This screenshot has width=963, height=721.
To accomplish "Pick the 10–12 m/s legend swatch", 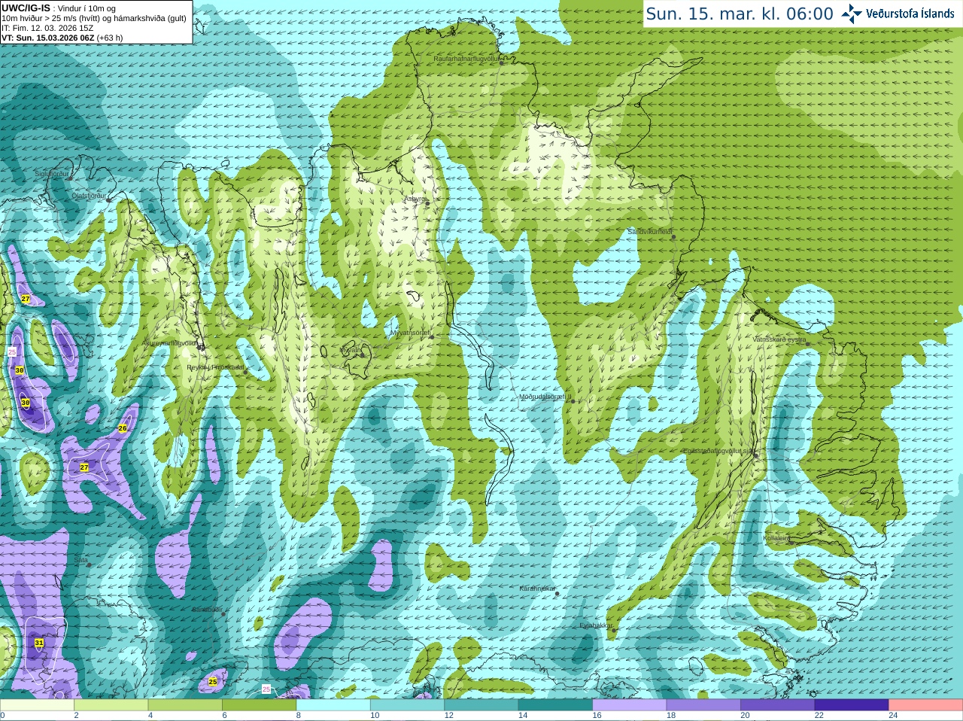I will click(408, 705).
